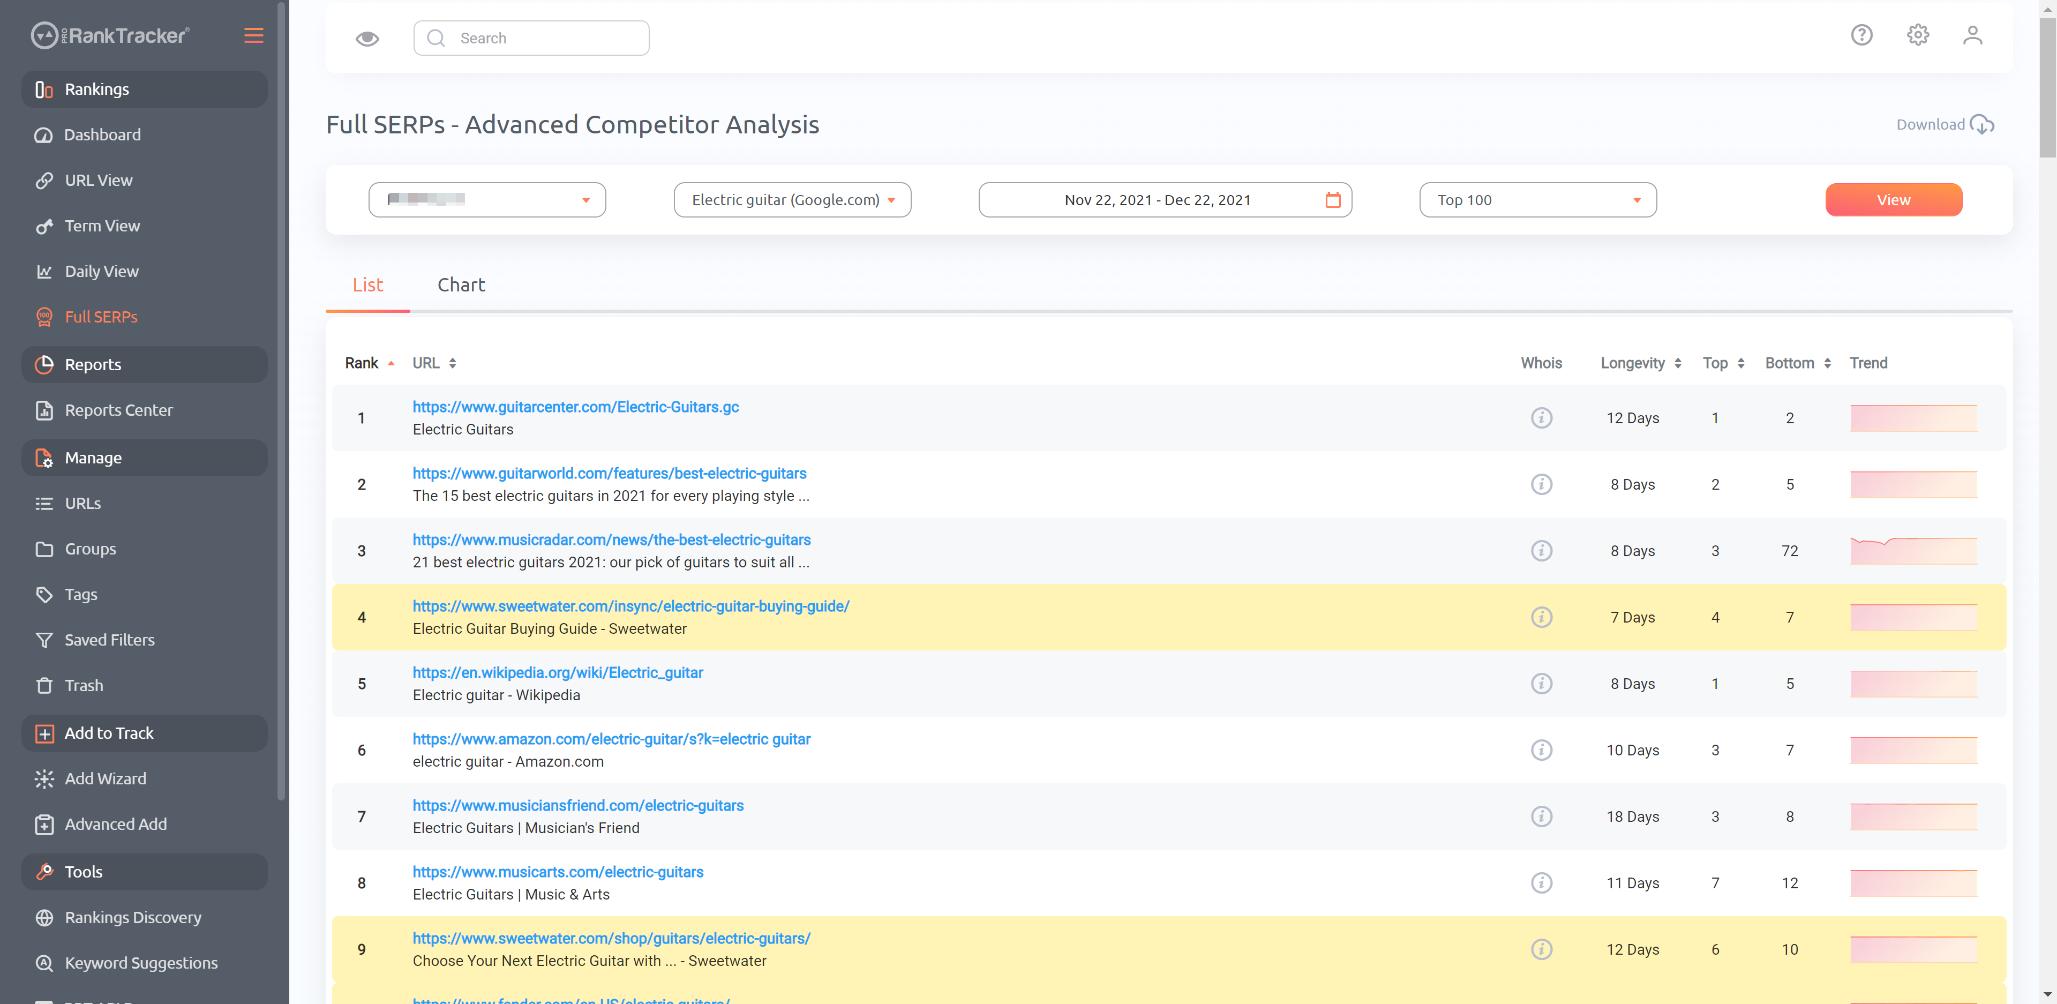Screen dimensions: 2057x1004
Task: Show Whois info for musicarts.com row
Action: coord(1541,882)
